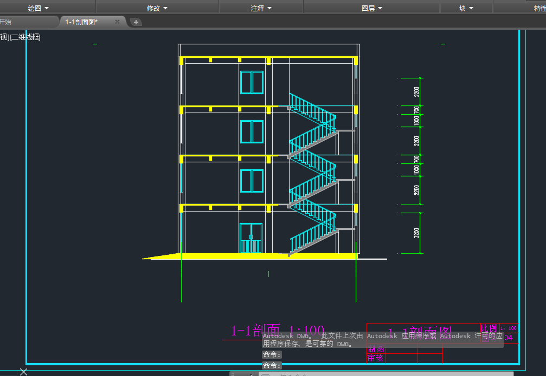Select the 1-1剖面图* drawing tab

pyautogui.click(x=81, y=22)
